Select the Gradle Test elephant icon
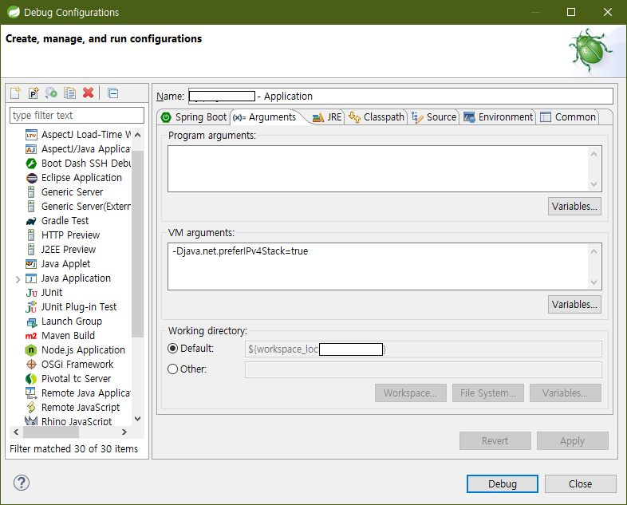Image resolution: width=627 pixels, height=505 pixels. [x=31, y=221]
